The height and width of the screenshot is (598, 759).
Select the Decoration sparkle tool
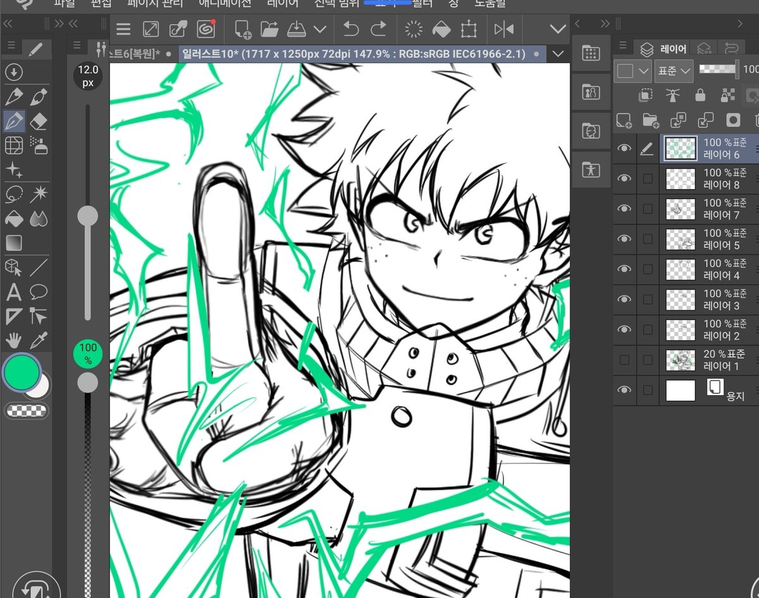click(14, 169)
